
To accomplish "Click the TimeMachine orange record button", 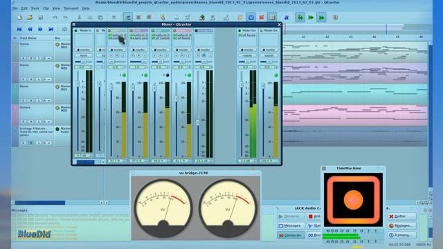I will 353,200.
